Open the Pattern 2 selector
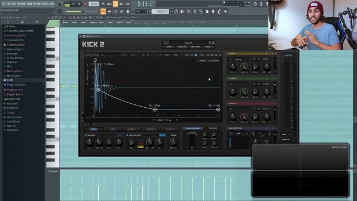Viewport: 357px width, 201px height. [x=161, y=11]
